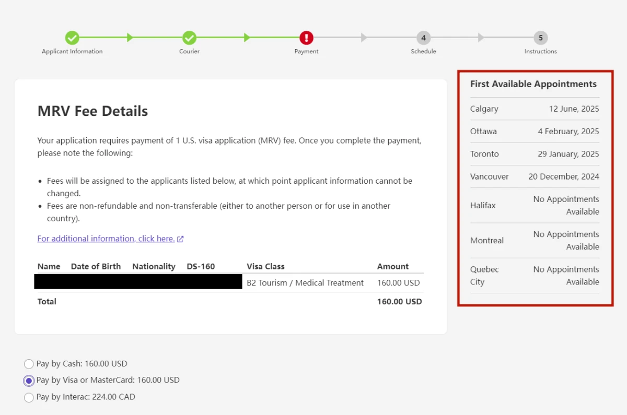The width and height of the screenshot is (627, 415).
Task: Click Montreal's 'No Appointments Available' text
Action: point(566,241)
